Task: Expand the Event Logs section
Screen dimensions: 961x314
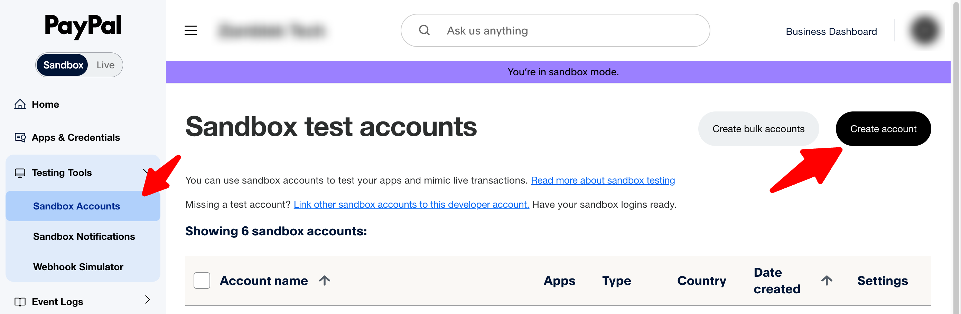Action: click(x=147, y=300)
